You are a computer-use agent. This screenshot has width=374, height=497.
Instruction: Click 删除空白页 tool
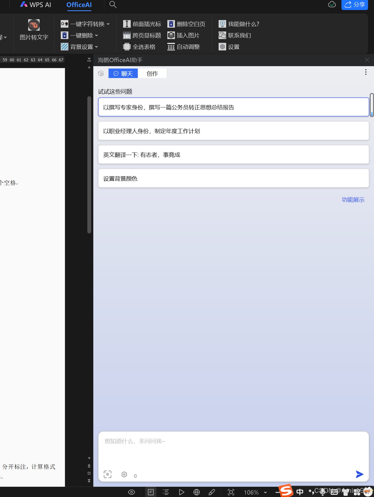click(186, 24)
